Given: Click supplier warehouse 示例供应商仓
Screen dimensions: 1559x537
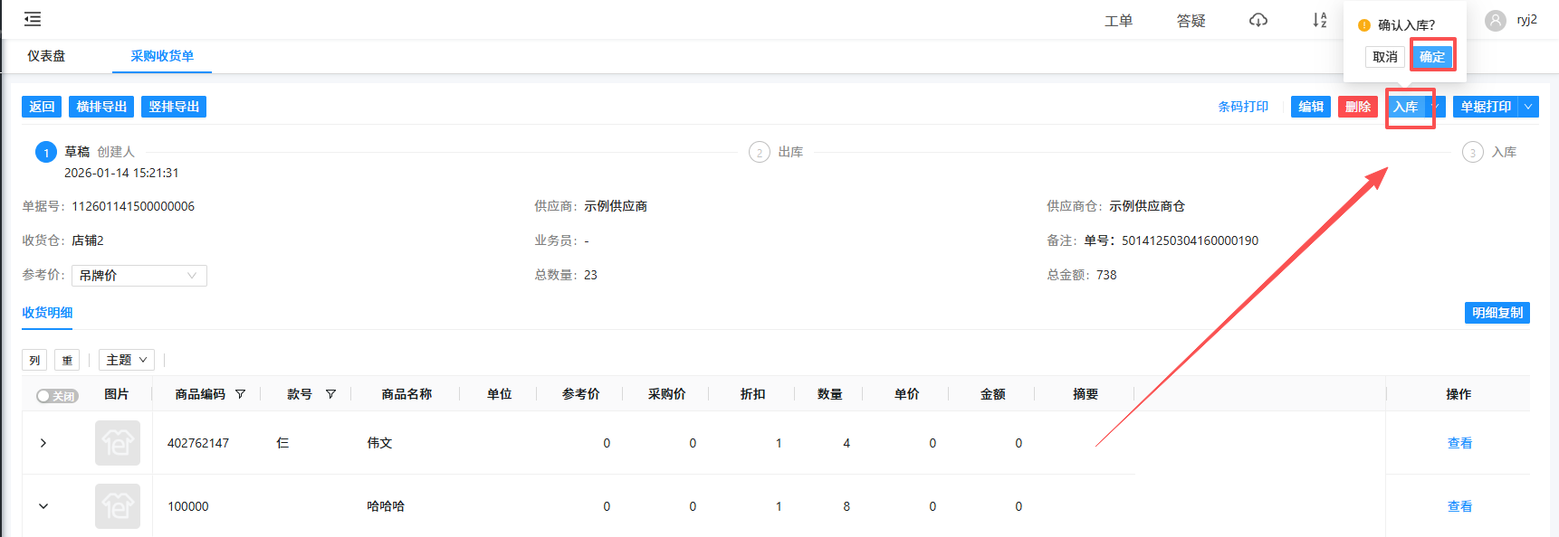Looking at the screenshot, I should point(1147,206).
